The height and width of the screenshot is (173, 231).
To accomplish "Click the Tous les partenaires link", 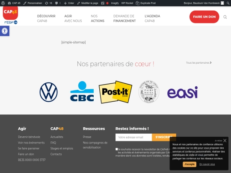I will (198, 63).
